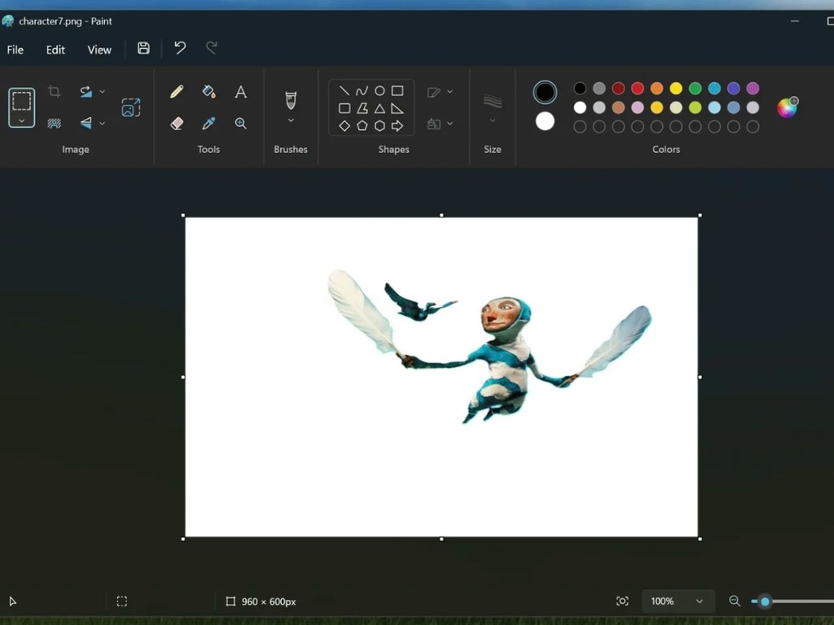Open the File menu

pos(15,50)
